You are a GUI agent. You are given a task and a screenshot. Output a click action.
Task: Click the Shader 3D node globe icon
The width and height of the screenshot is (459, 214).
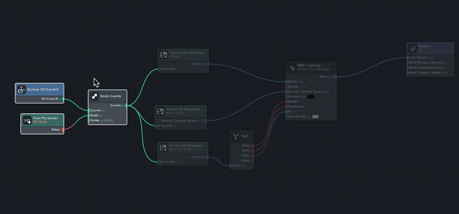point(412,48)
